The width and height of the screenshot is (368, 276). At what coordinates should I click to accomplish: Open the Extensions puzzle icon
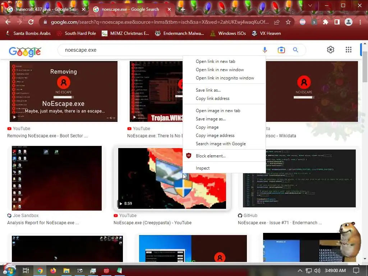[x=326, y=22]
